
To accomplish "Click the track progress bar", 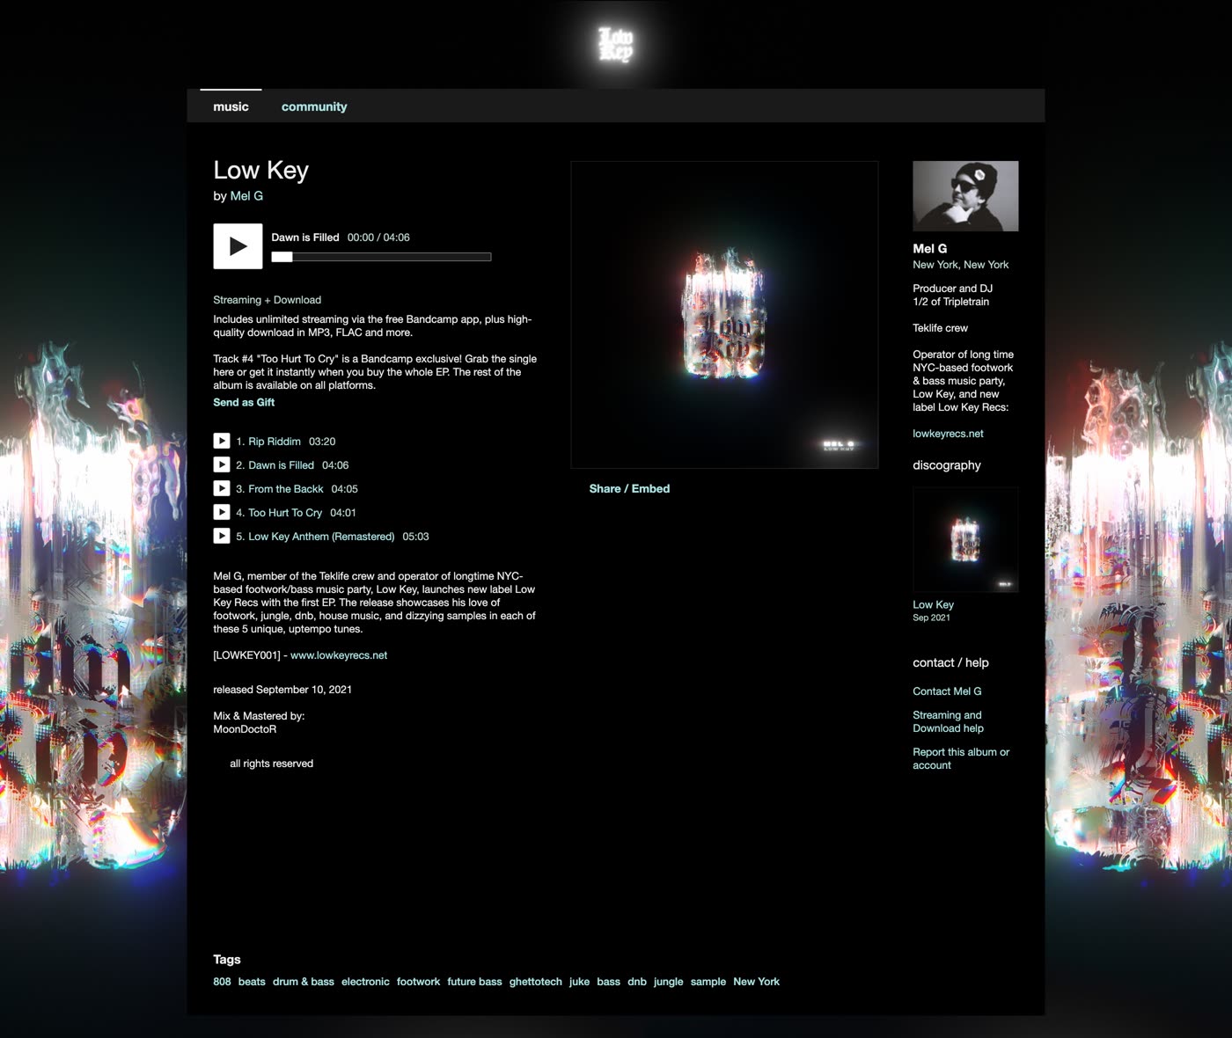I will (381, 257).
